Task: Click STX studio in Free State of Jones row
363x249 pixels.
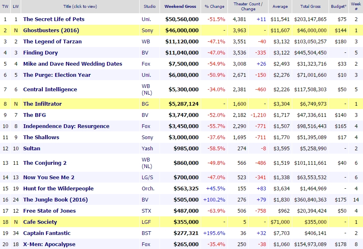Action: click(146, 211)
